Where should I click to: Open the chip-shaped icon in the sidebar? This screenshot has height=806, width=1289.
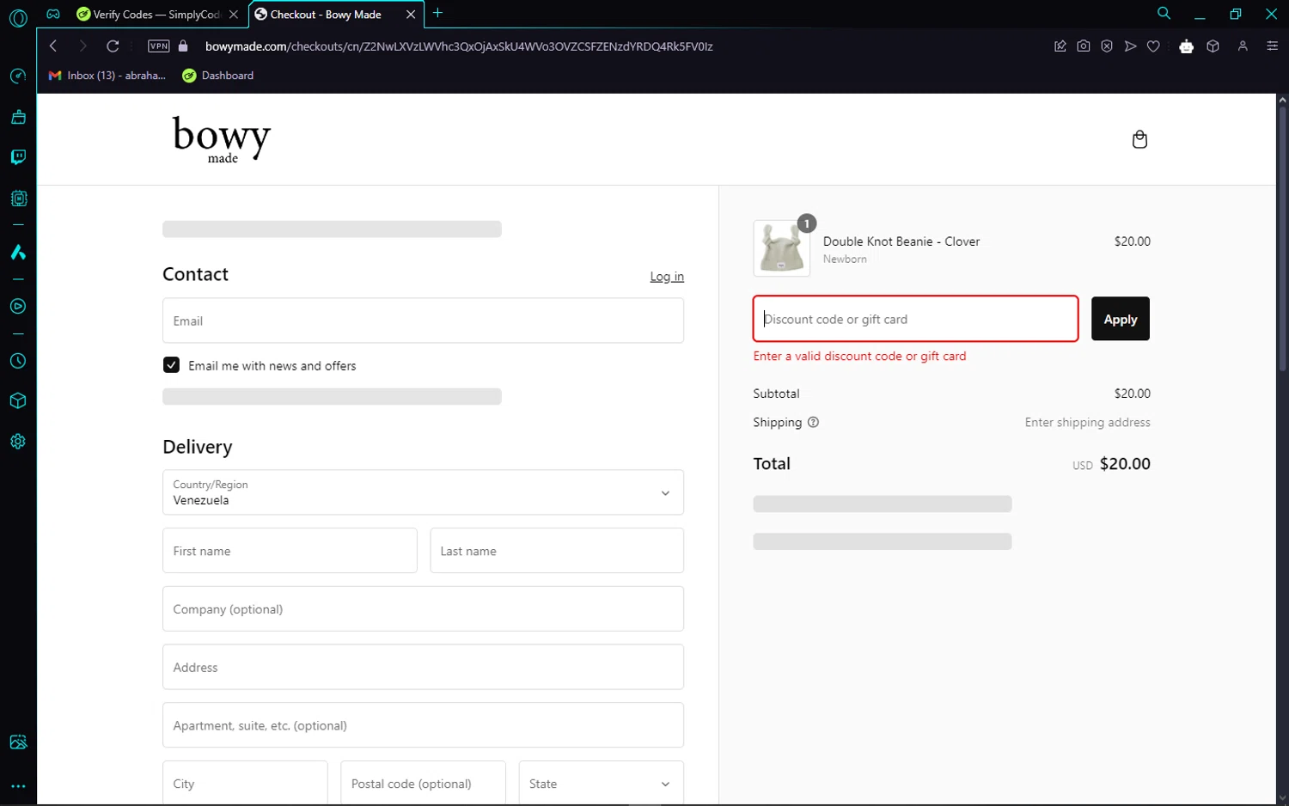coord(18,198)
